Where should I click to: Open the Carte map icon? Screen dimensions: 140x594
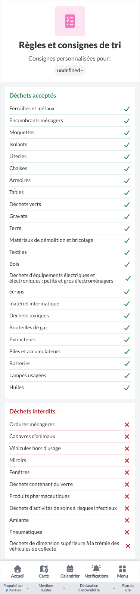click(44, 569)
